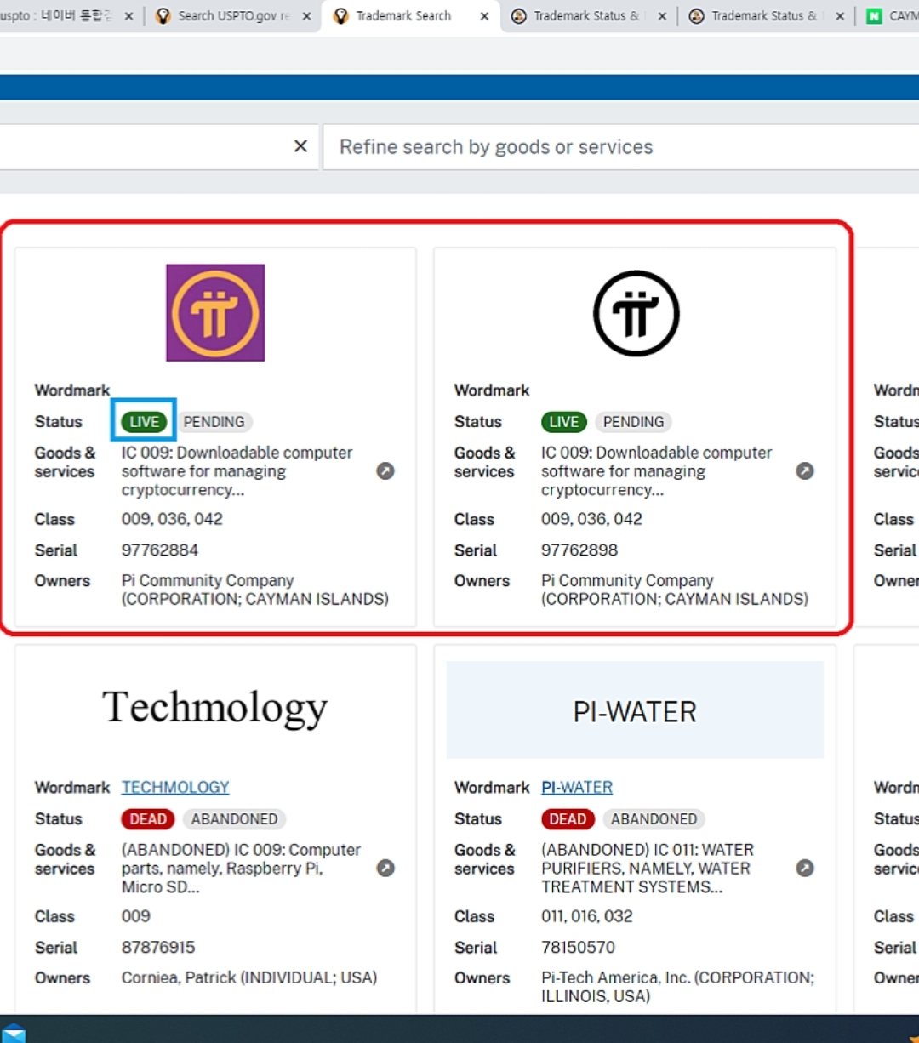Click LIVE badge for serial 97762898
Screen dimensions: 919x1043
click(x=563, y=422)
